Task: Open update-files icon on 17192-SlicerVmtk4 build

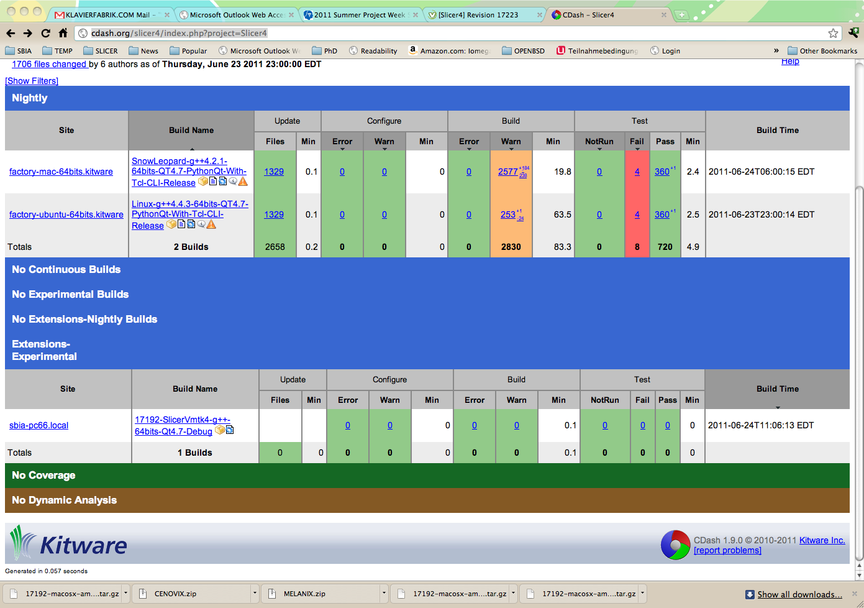Action: coord(230,430)
